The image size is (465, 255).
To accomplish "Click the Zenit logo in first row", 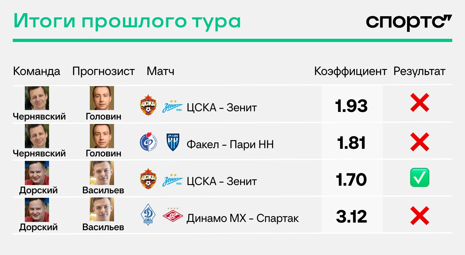I will click(173, 106).
